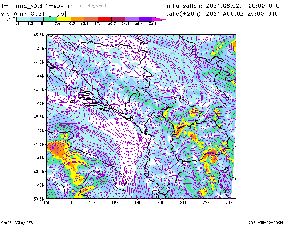Click the legend value 24.4
The height and width of the screenshot is (225, 291).
tap(125, 24)
